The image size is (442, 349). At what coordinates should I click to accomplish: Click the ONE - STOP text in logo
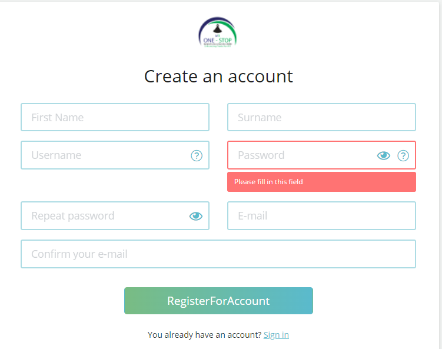pos(217,41)
